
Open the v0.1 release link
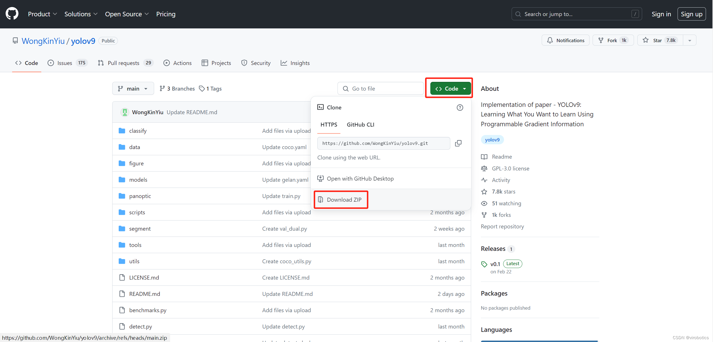coord(495,264)
